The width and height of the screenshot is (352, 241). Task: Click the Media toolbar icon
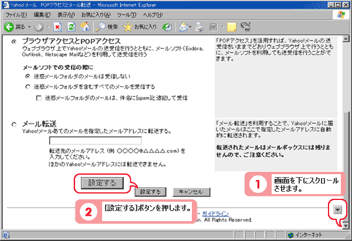tap(167, 27)
